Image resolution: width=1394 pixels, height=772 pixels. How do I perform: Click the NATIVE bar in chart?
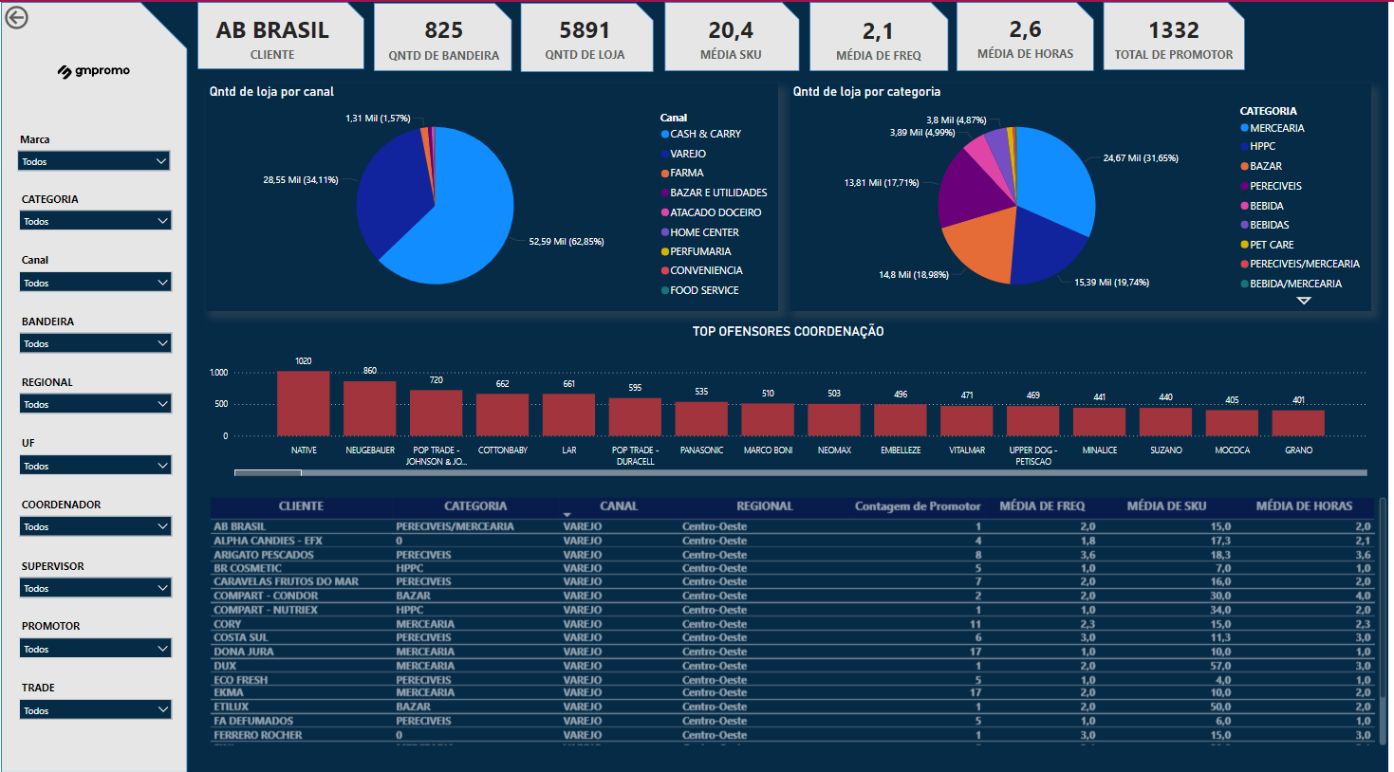point(304,403)
